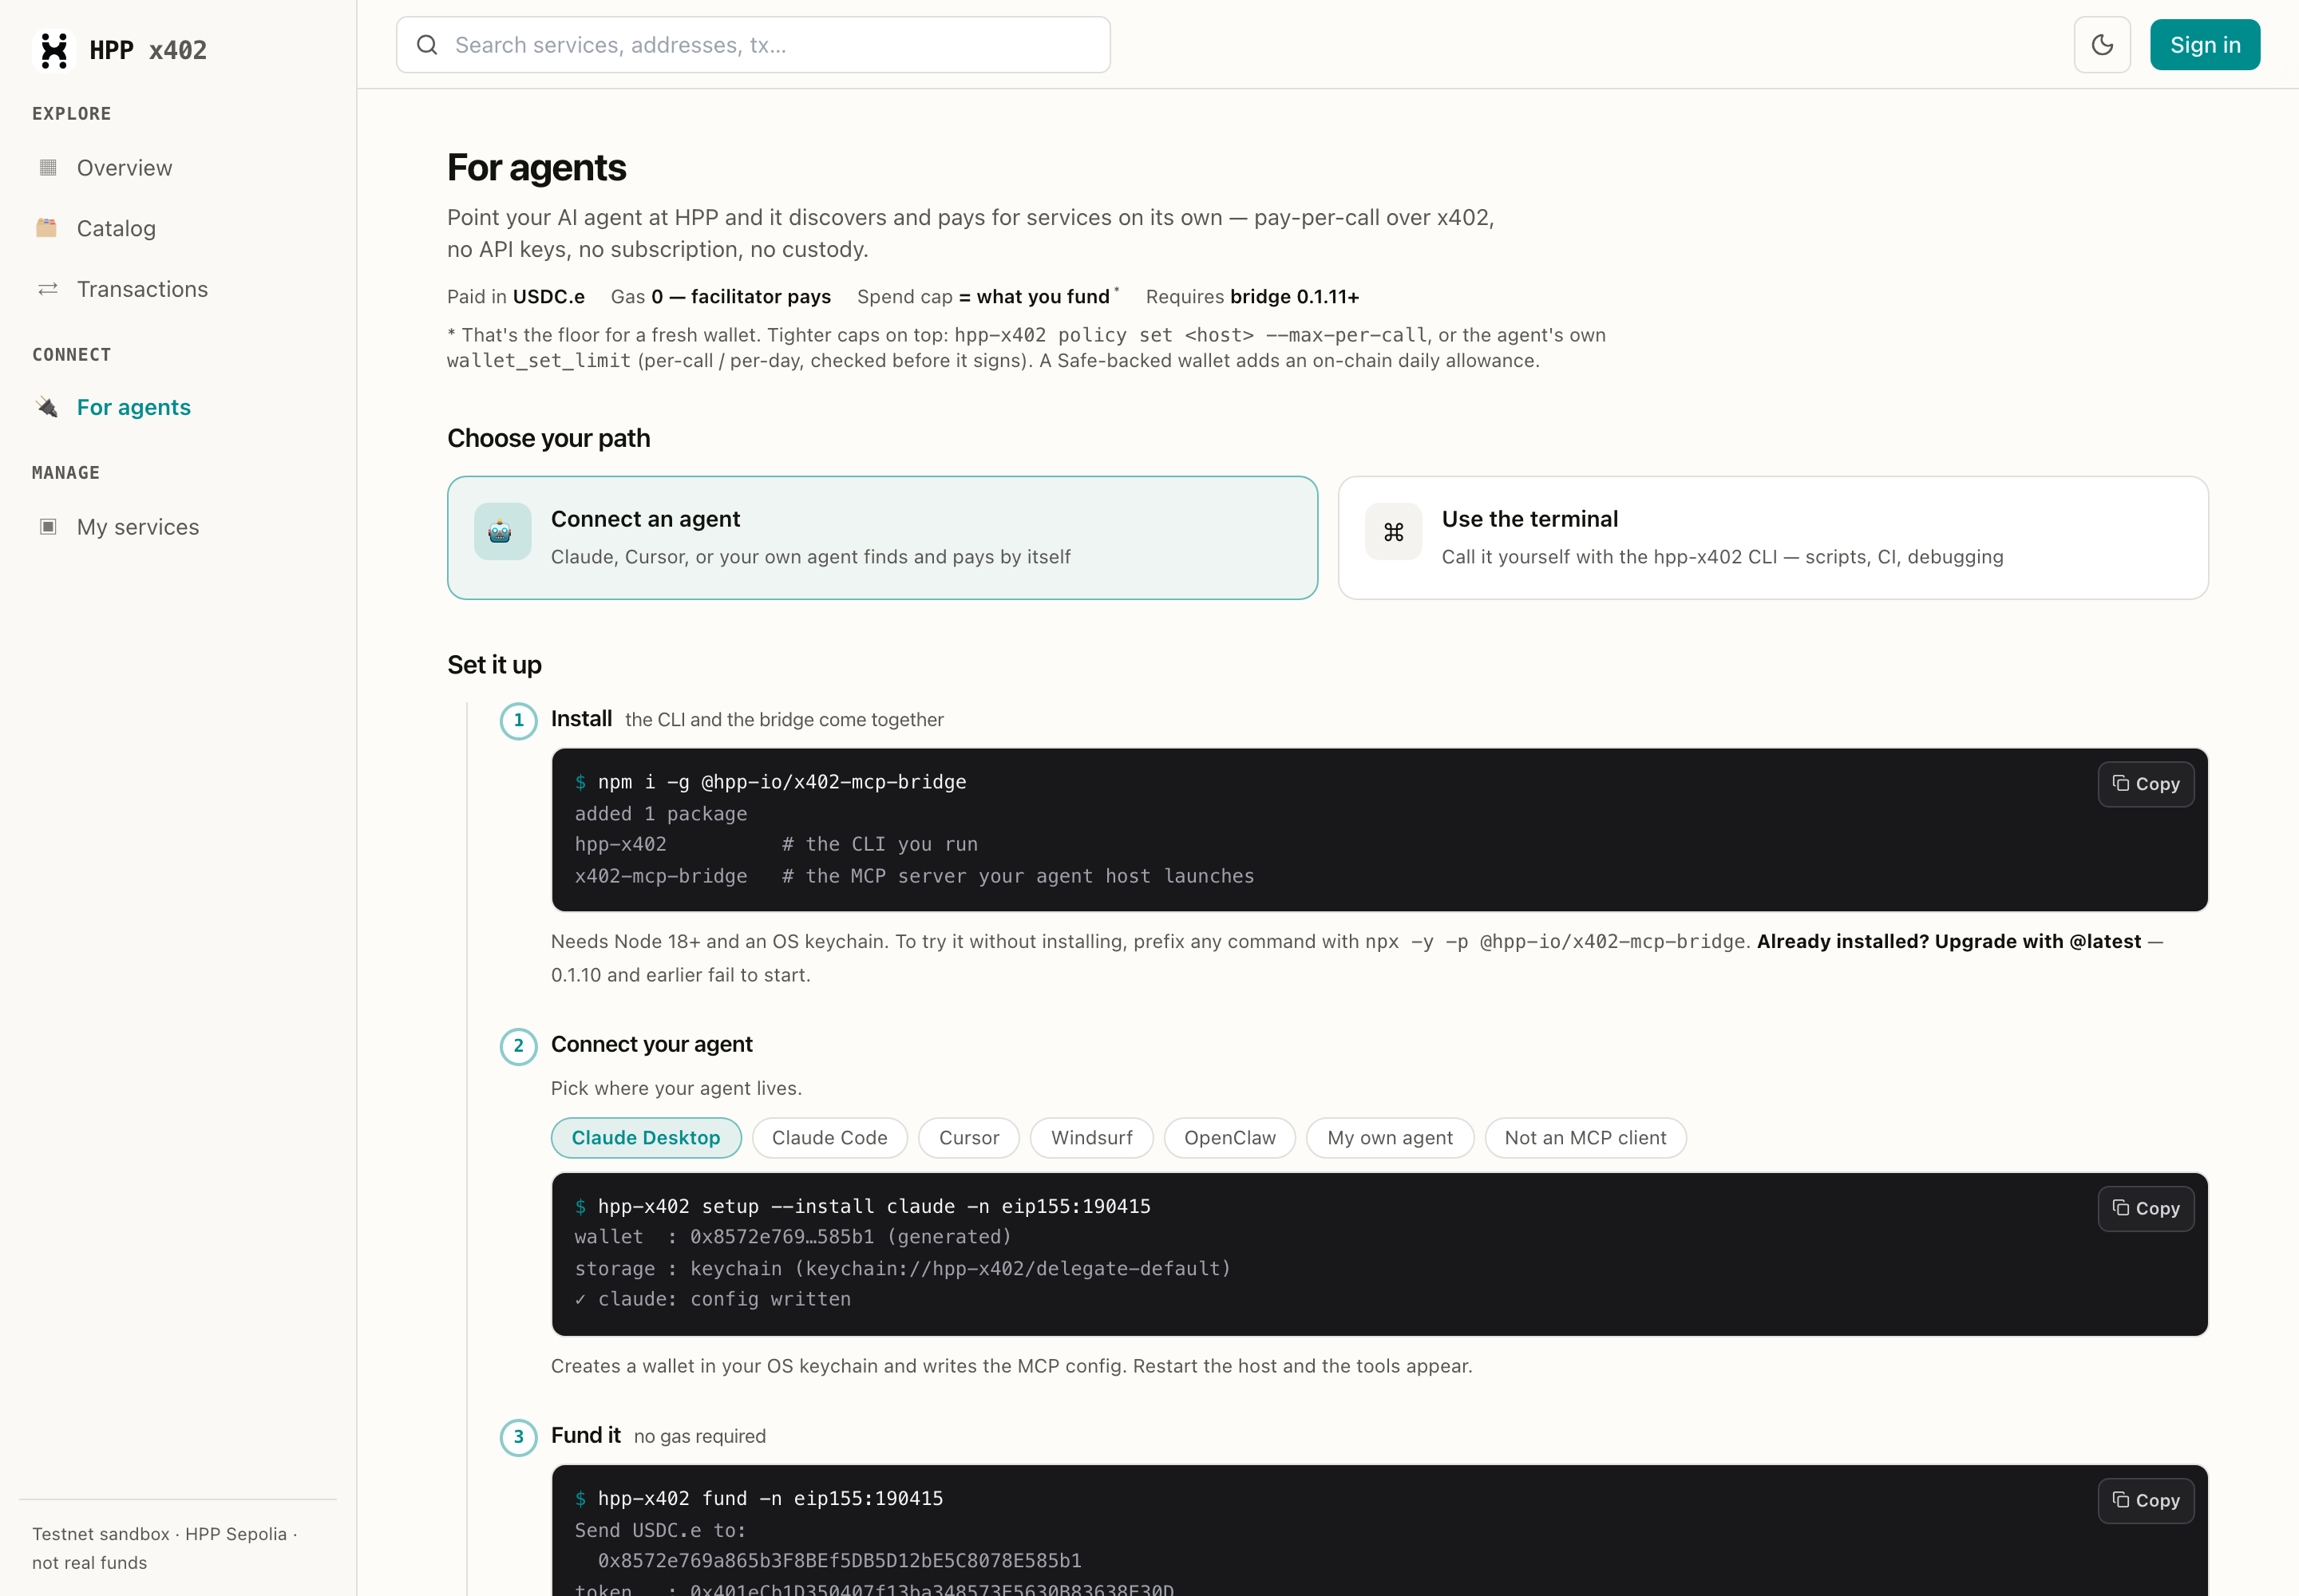Click the 'Connect your agent' step title
The width and height of the screenshot is (2299, 1596).
tap(651, 1044)
